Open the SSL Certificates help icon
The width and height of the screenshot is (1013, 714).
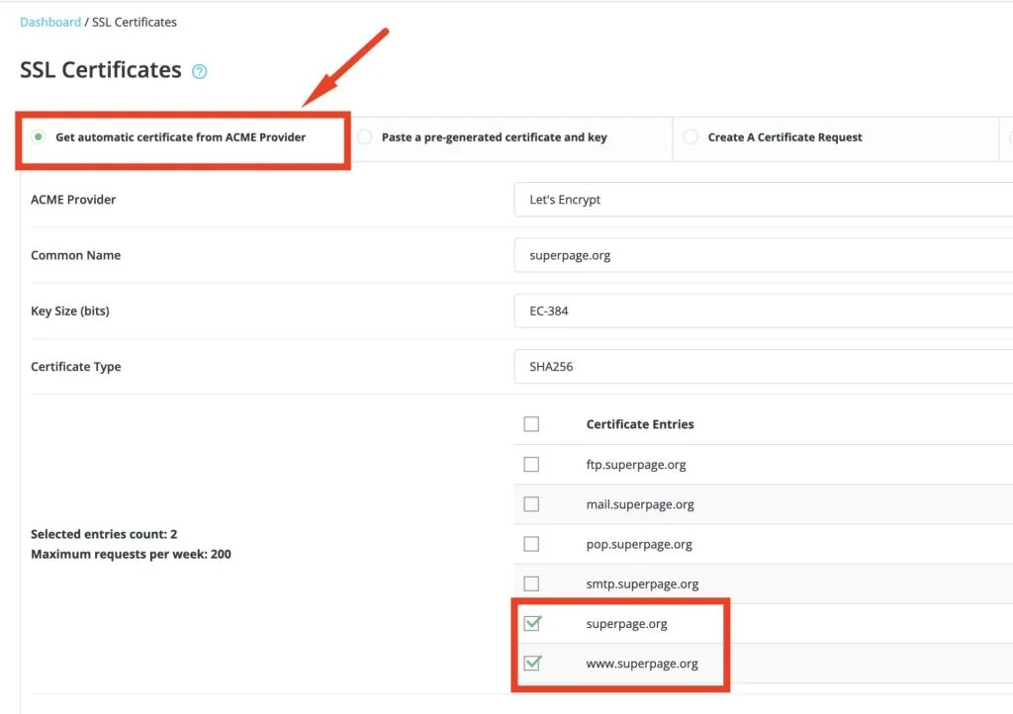pyautogui.click(x=200, y=71)
